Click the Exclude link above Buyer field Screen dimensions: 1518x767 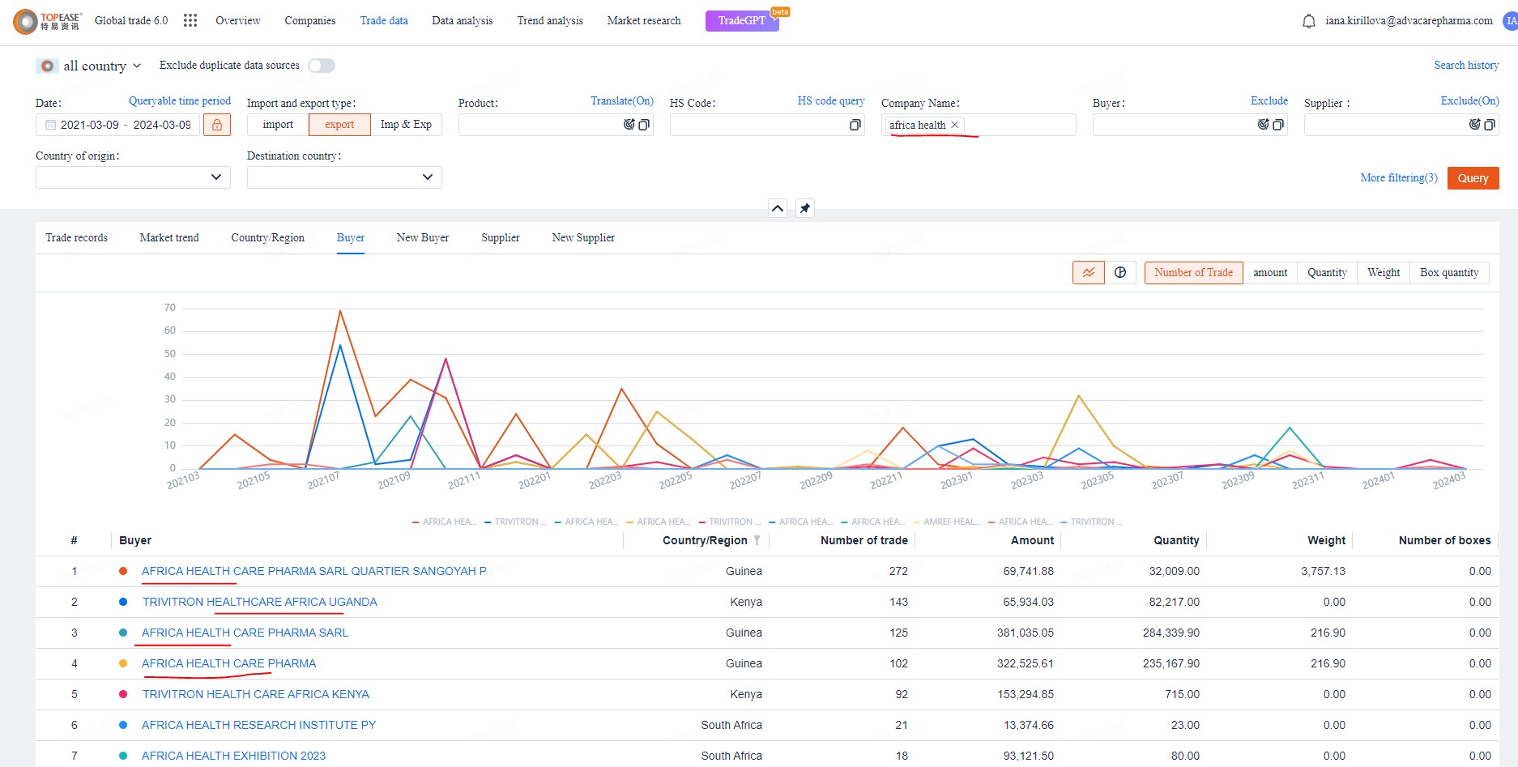click(x=1269, y=101)
